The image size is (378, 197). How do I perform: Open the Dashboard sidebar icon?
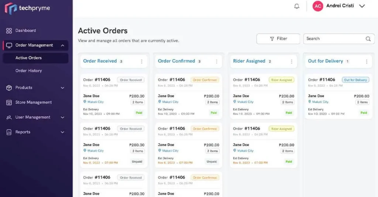[9, 31]
